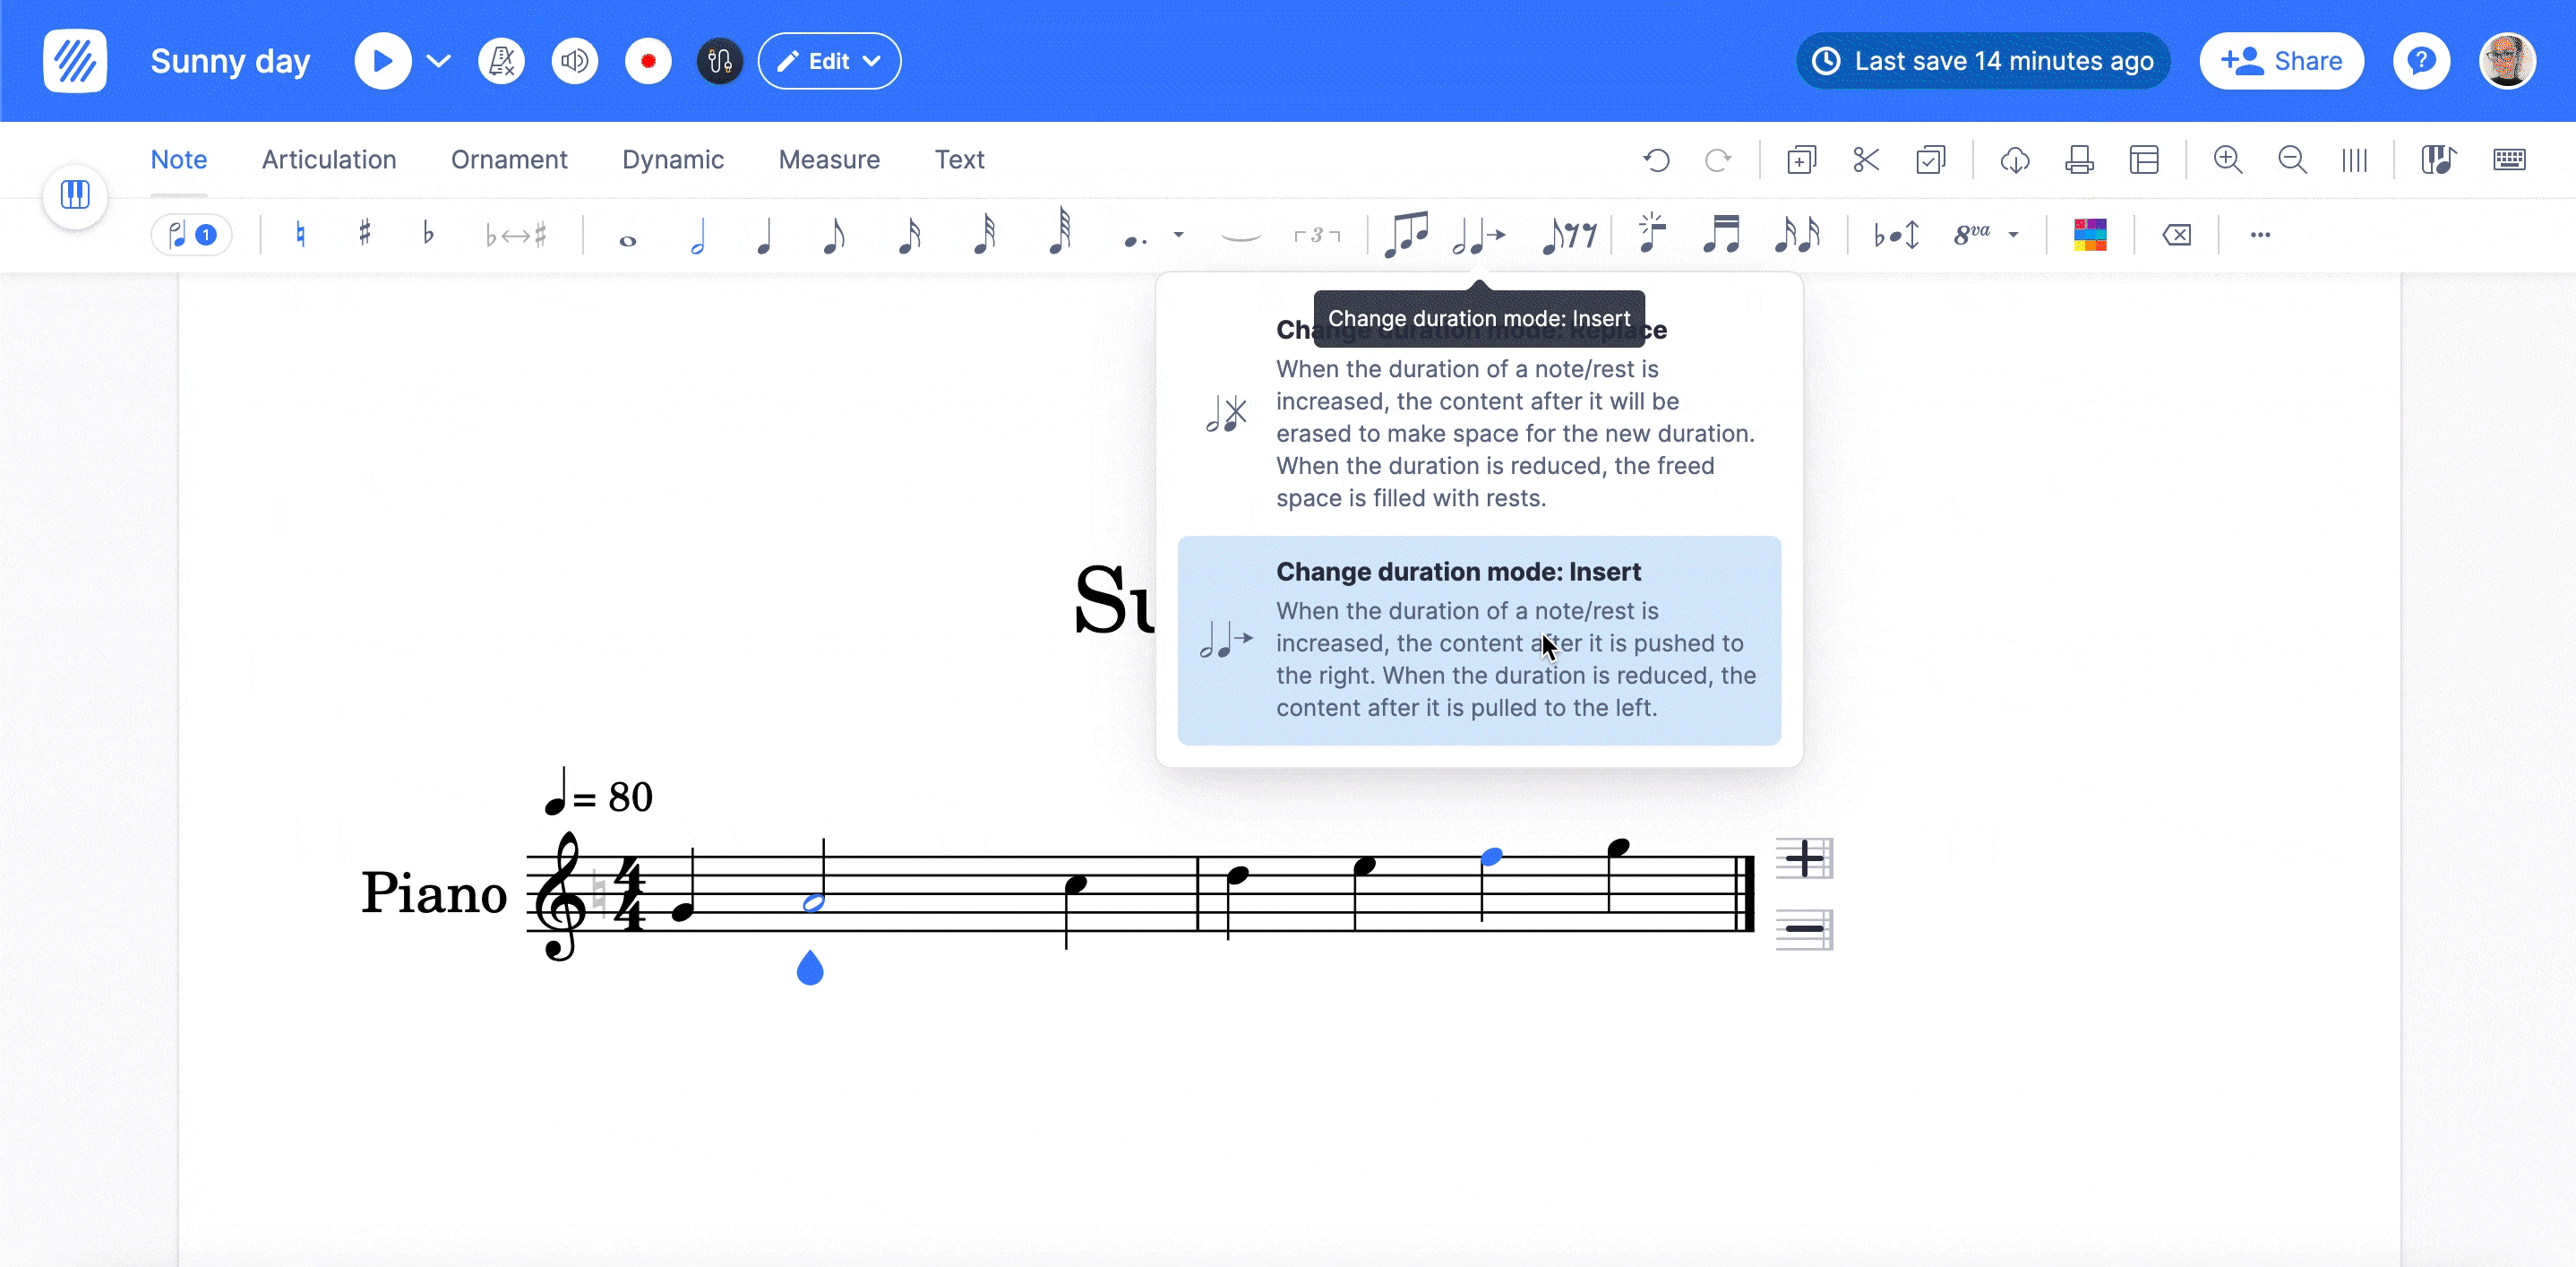The width and height of the screenshot is (2576, 1267).
Task: Open the Edit mode dropdown
Action: pyautogui.click(x=829, y=61)
